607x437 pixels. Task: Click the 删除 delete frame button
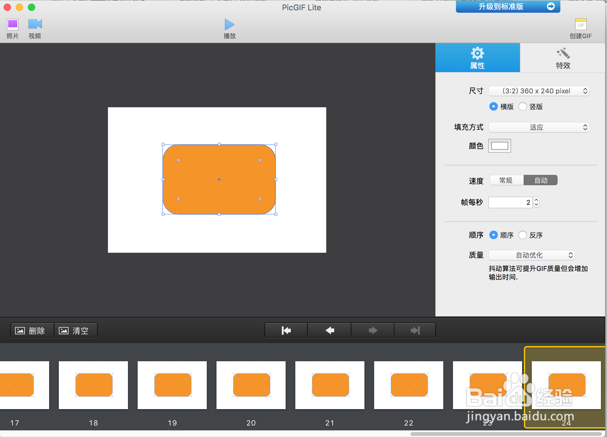click(32, 330)
